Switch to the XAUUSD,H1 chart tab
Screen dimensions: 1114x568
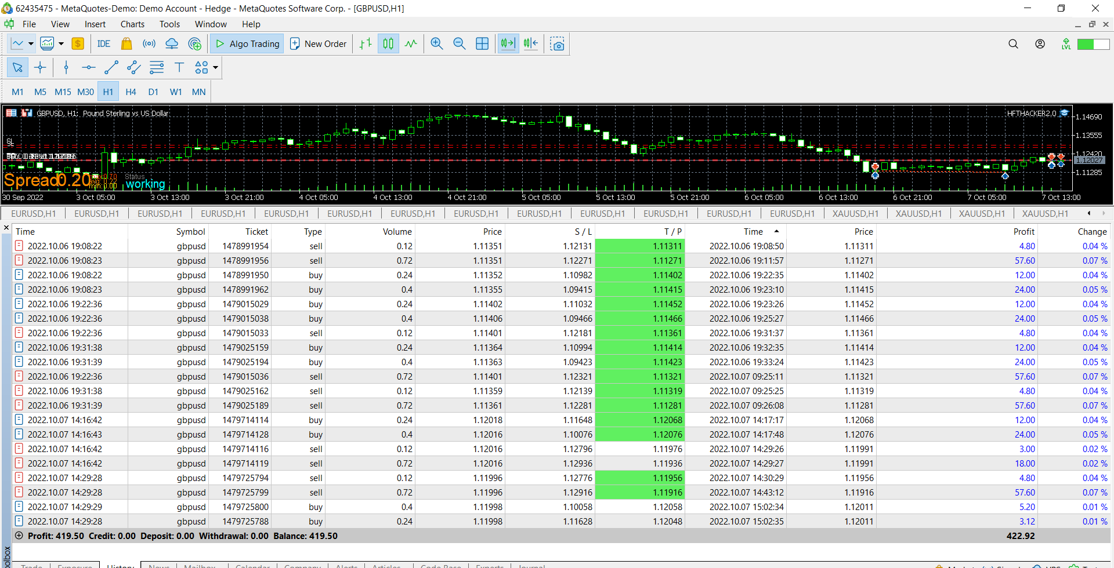pyautogui.click(x=855, y=214)
